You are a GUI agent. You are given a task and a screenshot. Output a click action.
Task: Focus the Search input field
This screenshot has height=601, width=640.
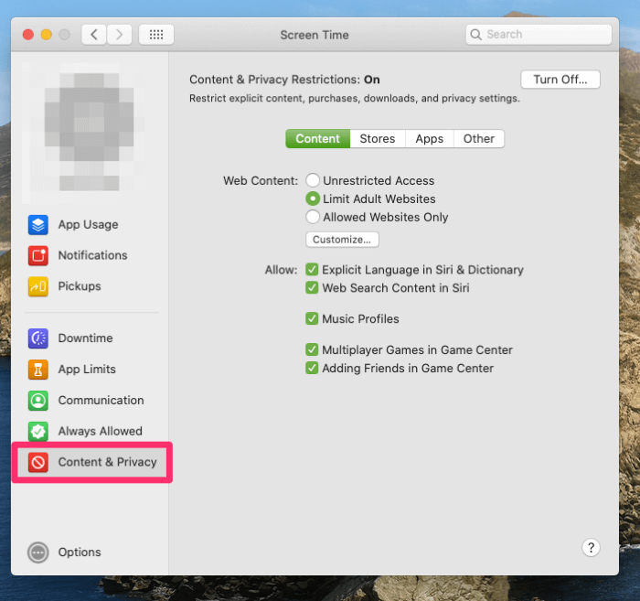coord(539,35)
